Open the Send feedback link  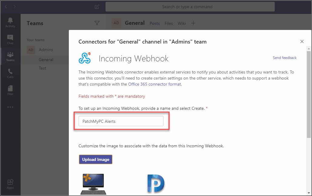tap(284, 57)
